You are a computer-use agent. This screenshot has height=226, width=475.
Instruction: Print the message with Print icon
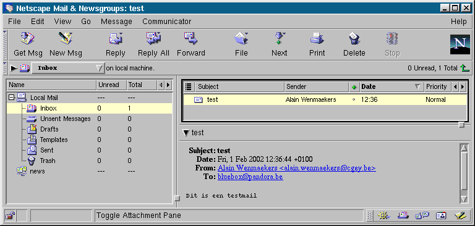(317, 39)
